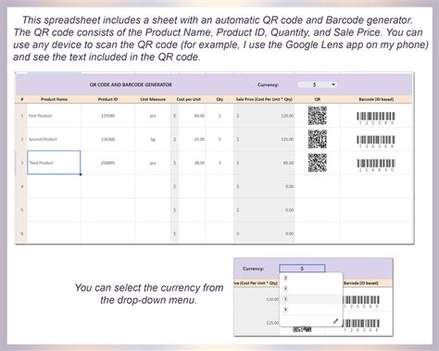The image size is (439, 351).
Task: Click the cost per unit value 25.00
Action: tap(199, 139)
